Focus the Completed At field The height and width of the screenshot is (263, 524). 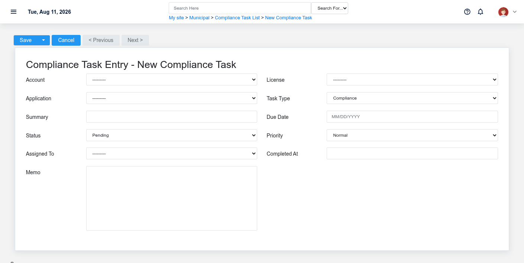point(412,153)
